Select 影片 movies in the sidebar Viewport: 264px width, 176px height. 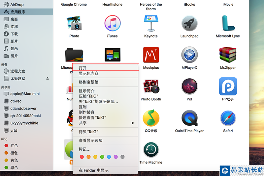coord(26,41)
